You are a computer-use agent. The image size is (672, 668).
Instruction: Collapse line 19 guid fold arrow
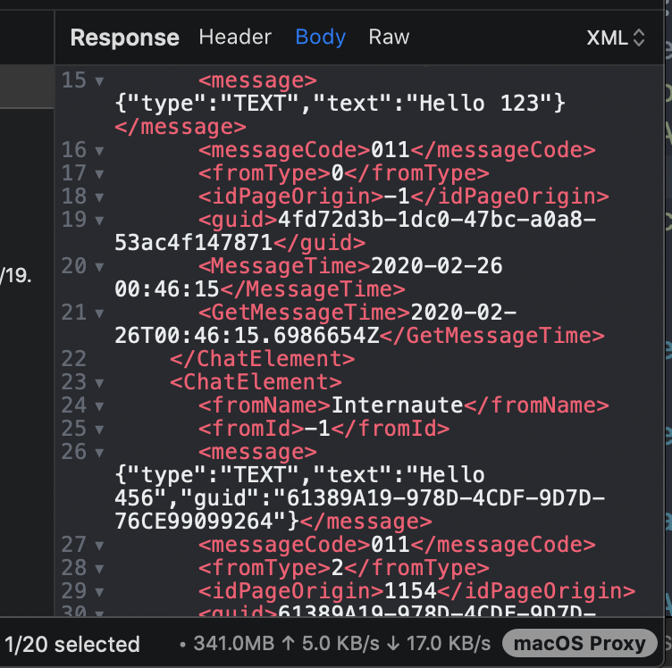point(99,221)
